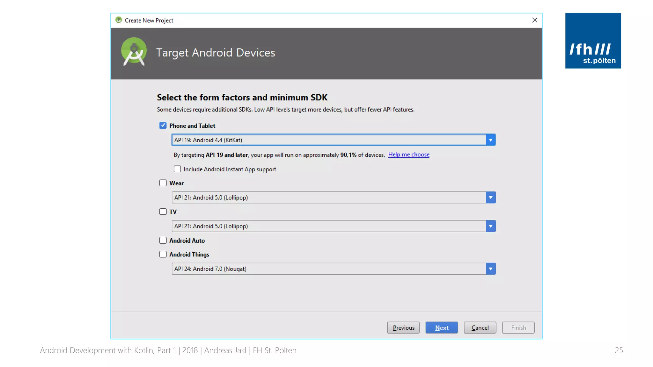Close the Create New Project dialog
Viewport: 653px width, 367px height.
point(535,20)
